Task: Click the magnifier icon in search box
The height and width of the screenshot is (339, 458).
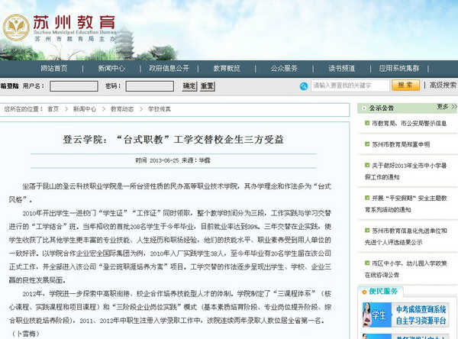Action: pos(316,86)
